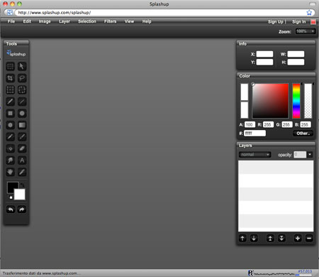This screenshot has height=277, width=319.
Task: Open the Edit menu
Action: (27, 21)
